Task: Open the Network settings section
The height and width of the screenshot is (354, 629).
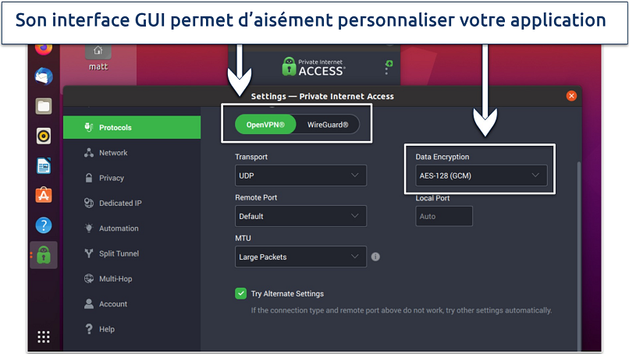Action: [112, 153]
